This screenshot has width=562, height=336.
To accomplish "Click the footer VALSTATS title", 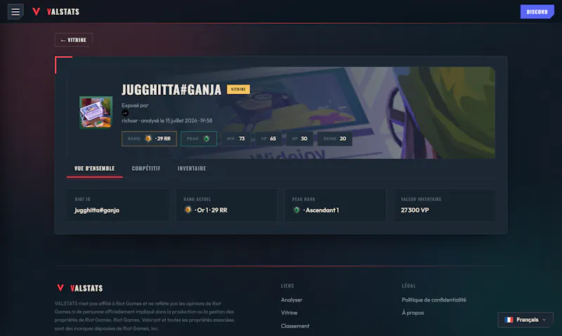I will tap(86, 288).
